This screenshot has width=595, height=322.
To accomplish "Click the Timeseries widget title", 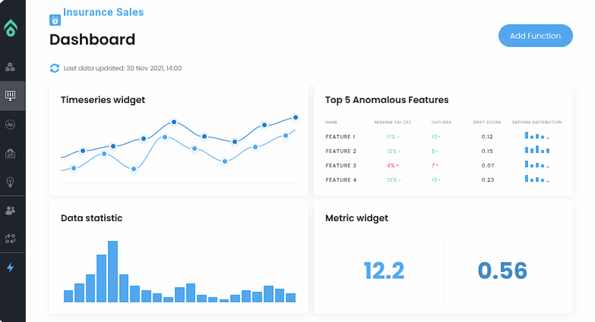I will [103, 100].
